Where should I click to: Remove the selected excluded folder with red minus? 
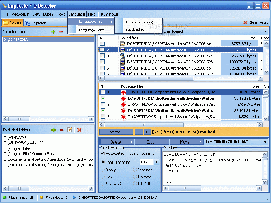[x=62, y=130]
